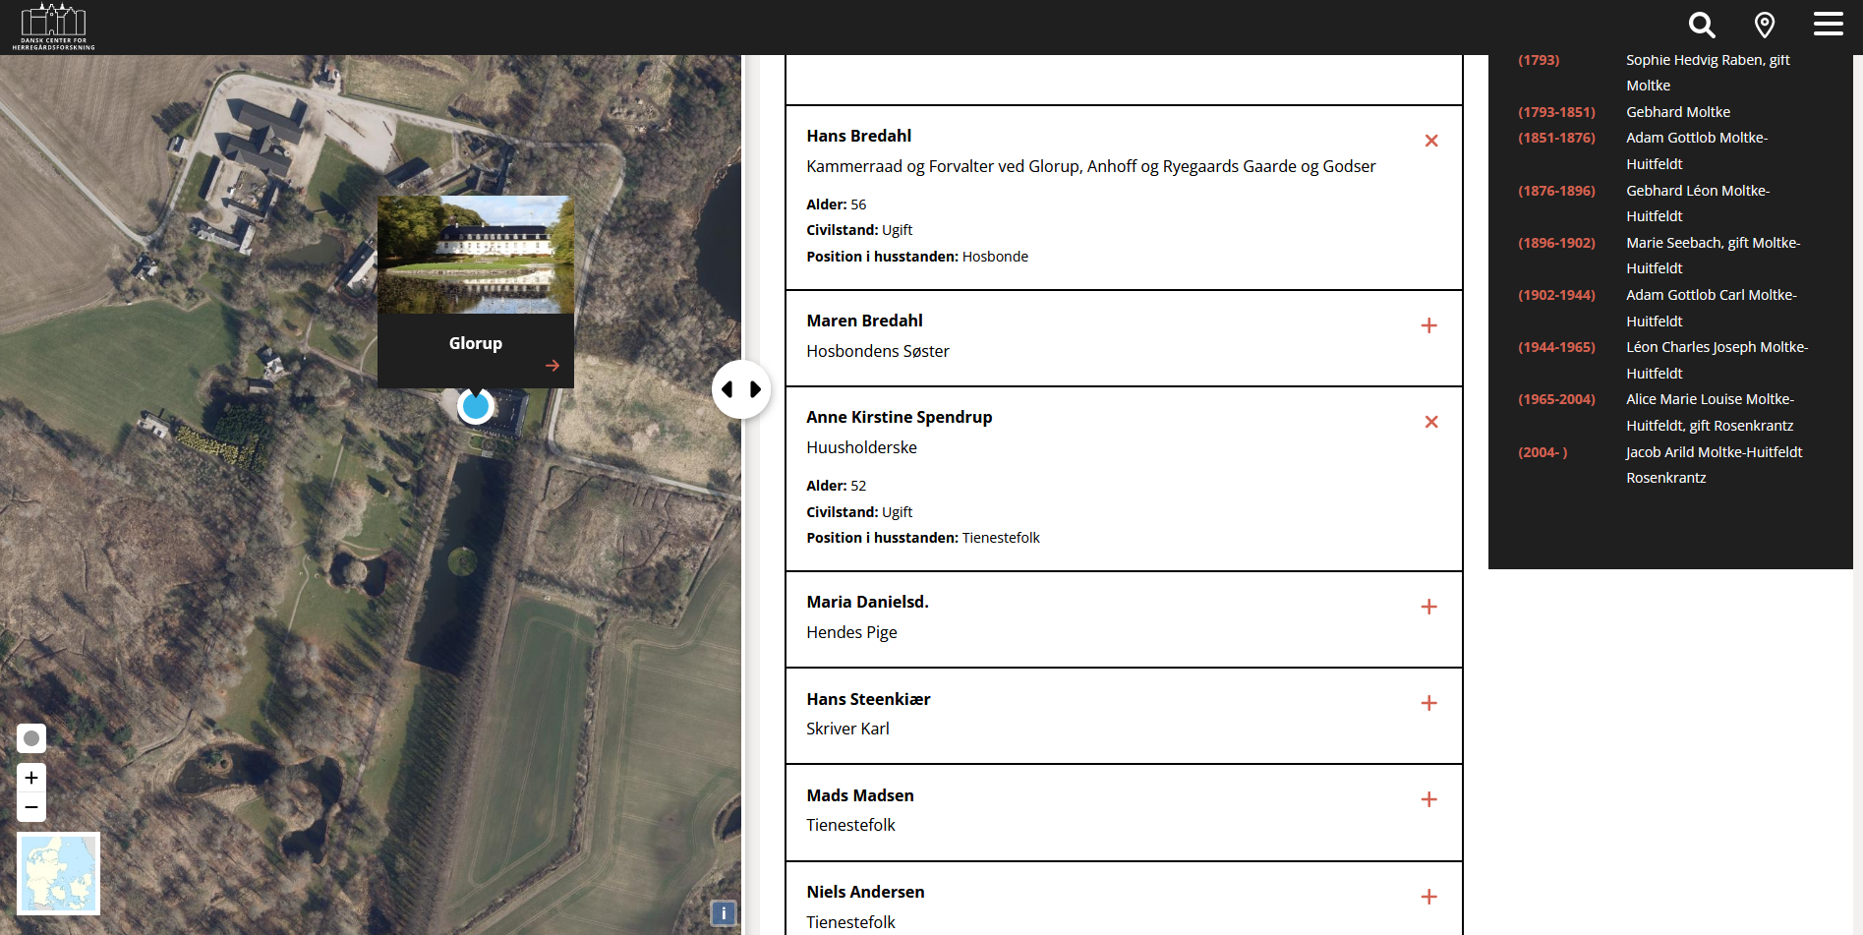The height and width of the screenshot is (935, 1863).
Task: Click the Denmark overview minimap
Action: 59,873
